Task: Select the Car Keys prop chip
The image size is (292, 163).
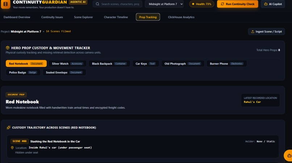Action: (x=146, y=63)
